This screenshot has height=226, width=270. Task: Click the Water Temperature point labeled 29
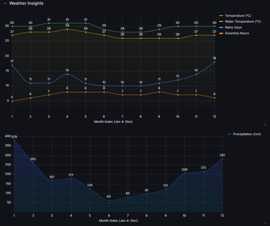(67, 29)
